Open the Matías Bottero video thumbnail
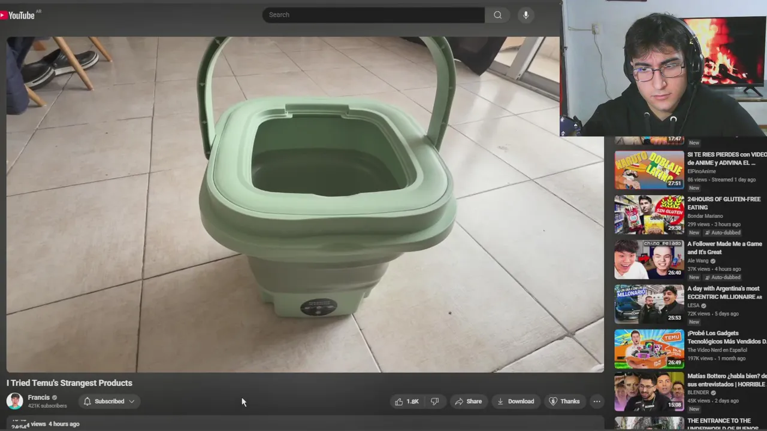The height and width of the screenshot is (431, 767). [x=649, y=391]
